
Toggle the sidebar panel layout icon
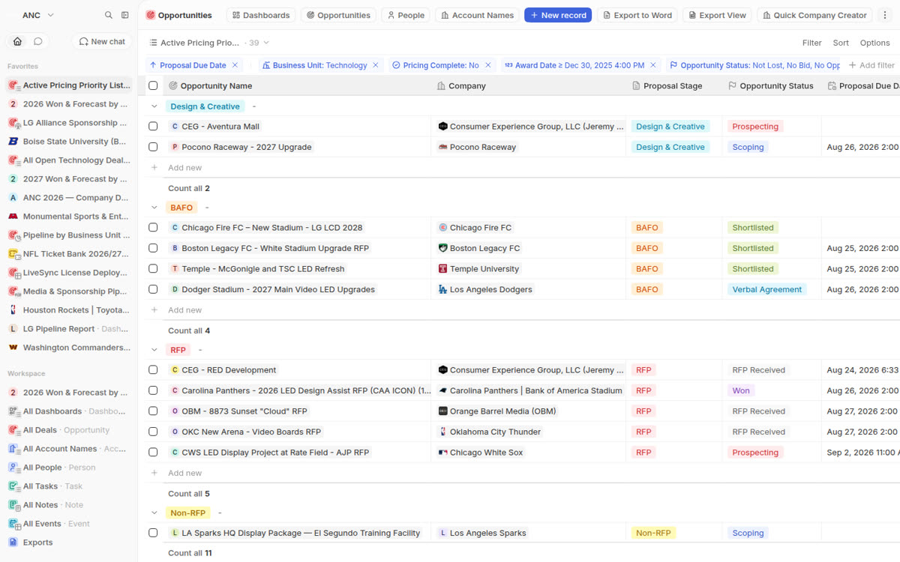point(125,15)
